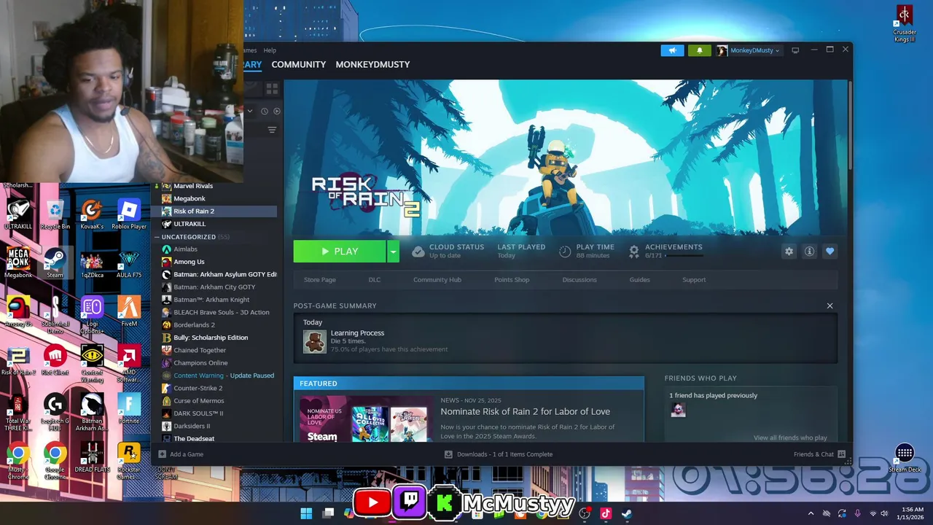This screenshot has height=525, width=933.
Task: Select Among Us in the library list
Action: coord(189,262)
